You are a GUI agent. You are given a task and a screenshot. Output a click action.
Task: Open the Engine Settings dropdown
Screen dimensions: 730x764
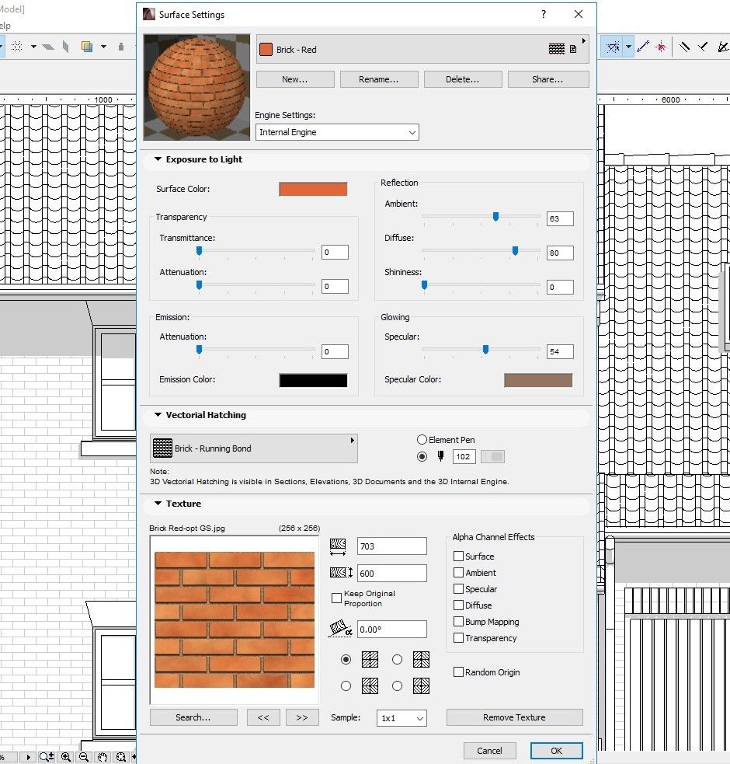click(x=337, y=132)
